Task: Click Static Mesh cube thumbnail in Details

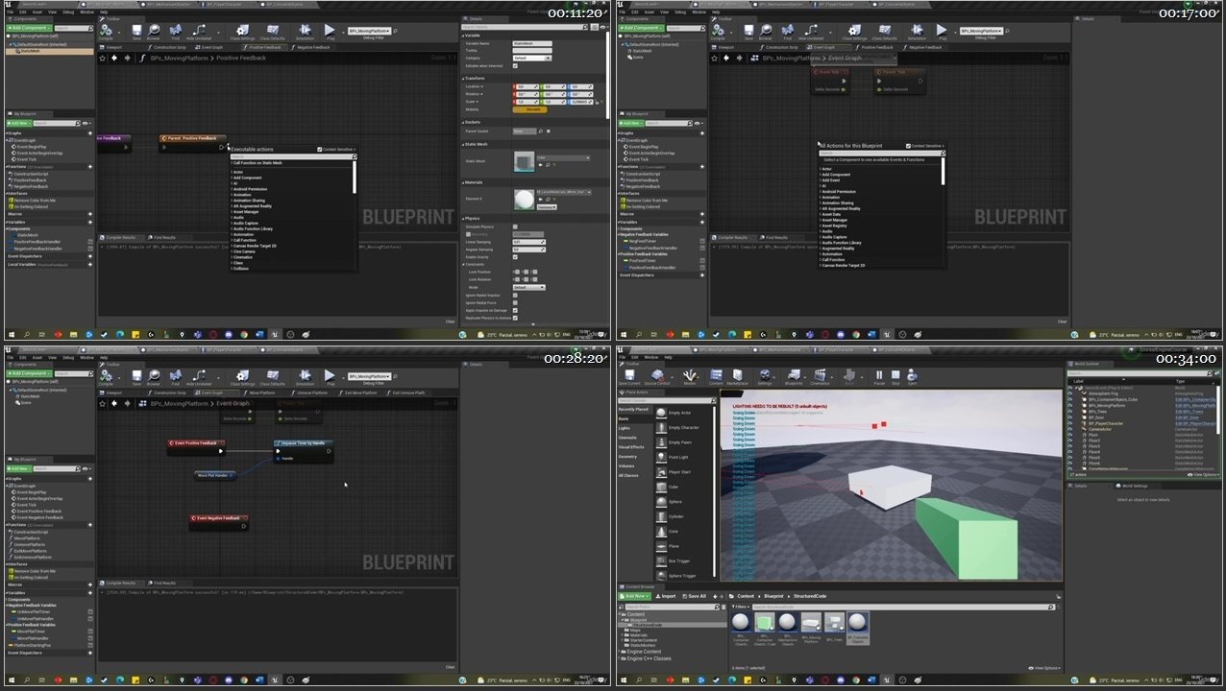Action: pos(524,162)
